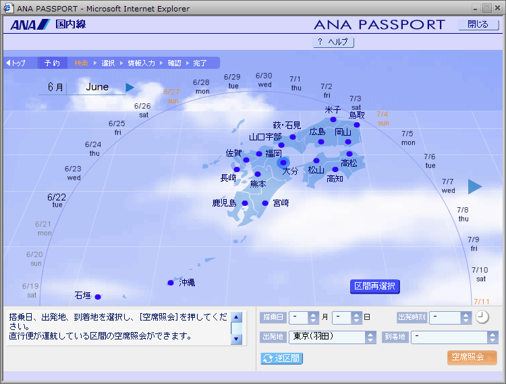Select the 選択 step in breadcrumb
Image resolution: width=506 pixels, height=384 pixels.
pos(108,63)
